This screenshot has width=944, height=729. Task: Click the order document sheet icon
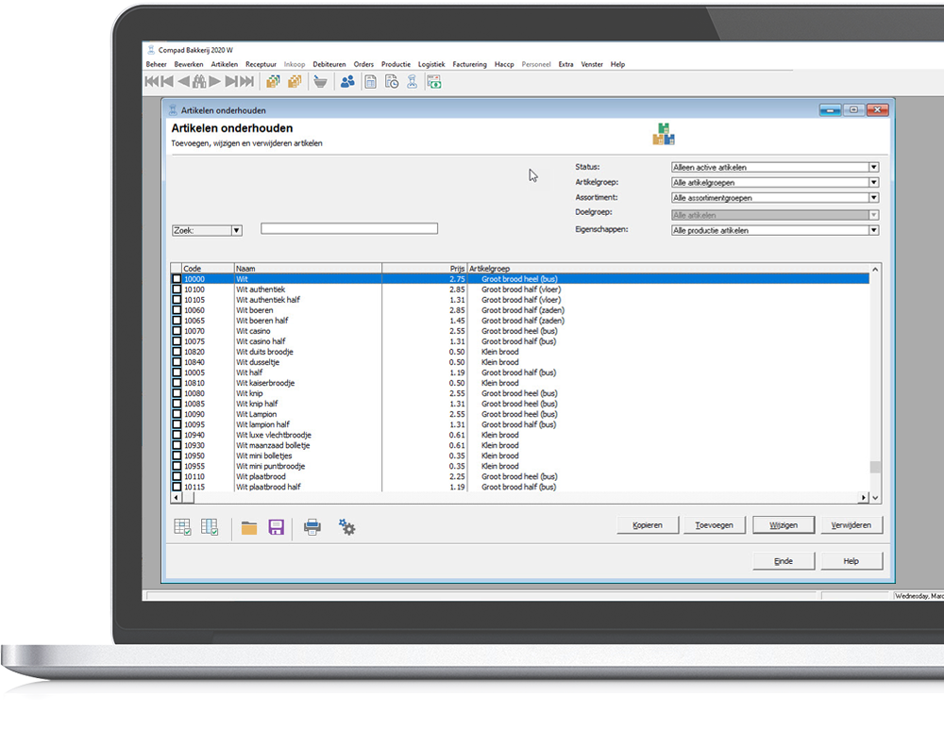tap(371, 82)
